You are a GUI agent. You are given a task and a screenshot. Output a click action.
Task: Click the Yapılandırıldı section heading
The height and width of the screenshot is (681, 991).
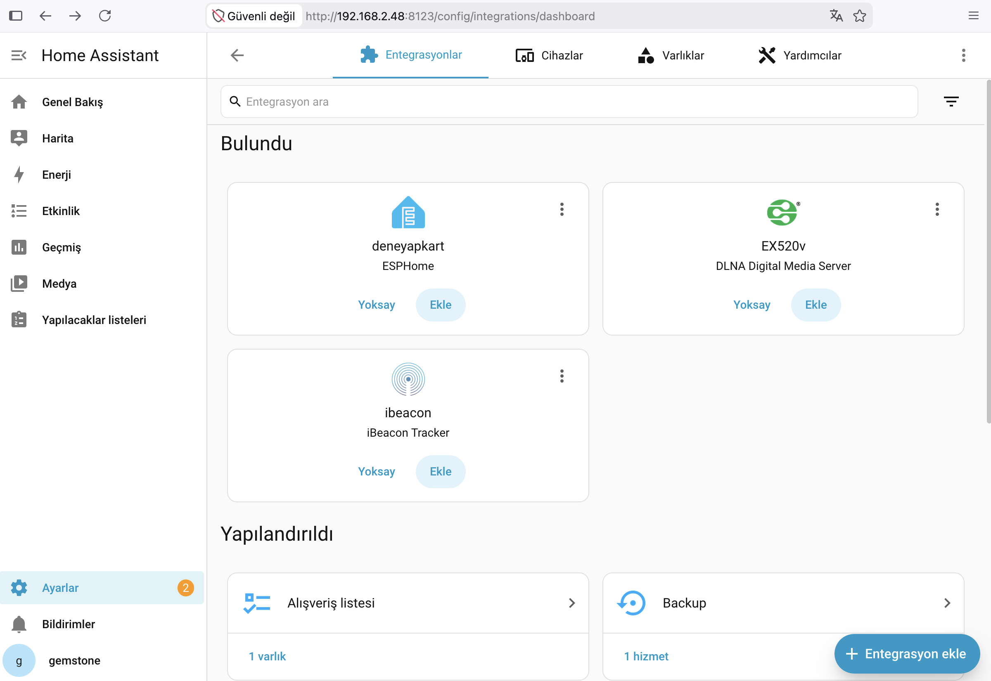coord(277,534)
